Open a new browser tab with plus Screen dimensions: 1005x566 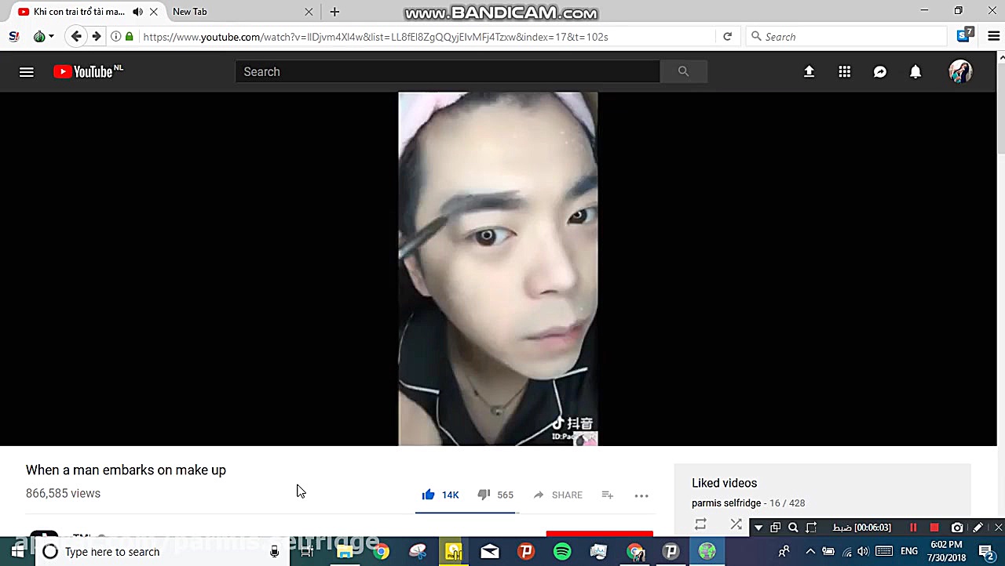(334, 12)
